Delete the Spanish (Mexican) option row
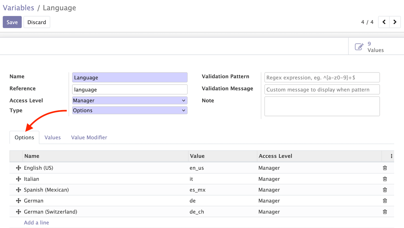 point(385,190)
